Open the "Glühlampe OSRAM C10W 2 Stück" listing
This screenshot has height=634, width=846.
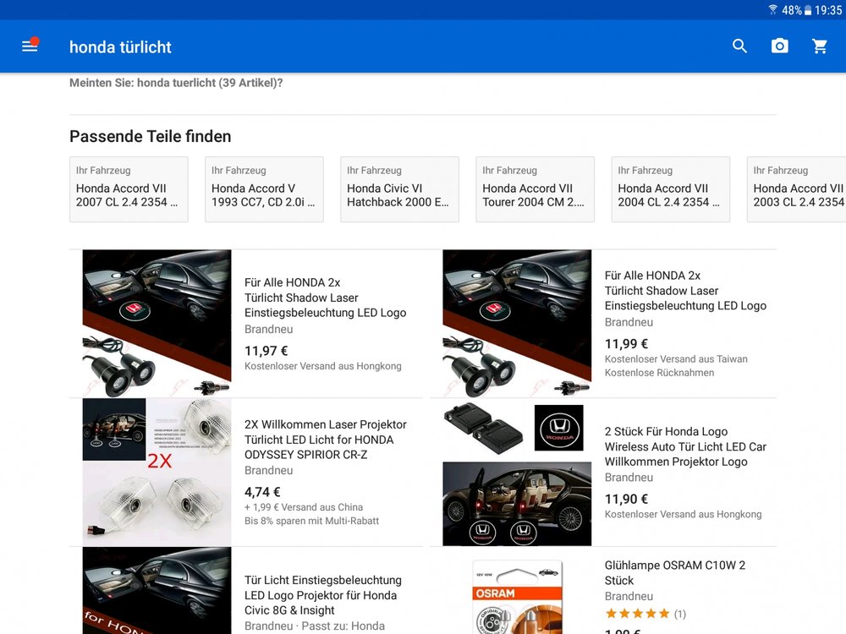click(676, 573)
